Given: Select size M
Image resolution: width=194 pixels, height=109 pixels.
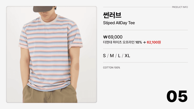Looking at the screenshot, I should [112, 56].
